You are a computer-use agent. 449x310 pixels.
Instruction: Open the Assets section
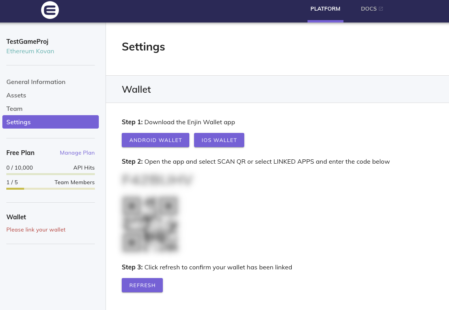point(16,95)
